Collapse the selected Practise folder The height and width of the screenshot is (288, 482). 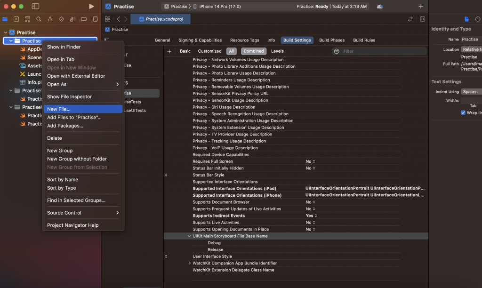(11, 40)
